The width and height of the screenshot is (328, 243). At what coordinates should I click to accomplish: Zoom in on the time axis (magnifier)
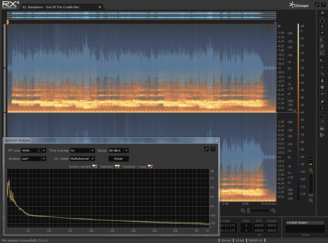click(x=273, y=211)
